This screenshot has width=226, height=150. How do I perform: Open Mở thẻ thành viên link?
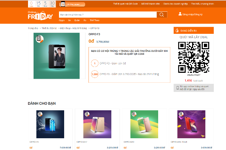[x=150, y=4]
